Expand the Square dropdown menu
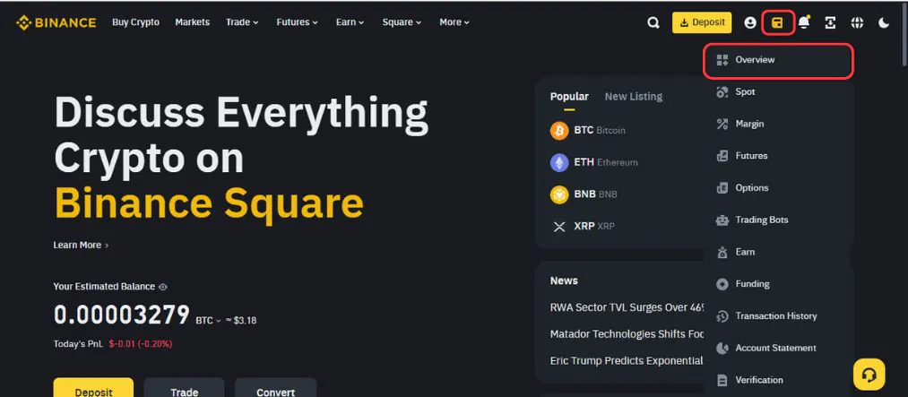Image resolution: width=908 pixels, height=397 pixels. [x=402, y=22]
